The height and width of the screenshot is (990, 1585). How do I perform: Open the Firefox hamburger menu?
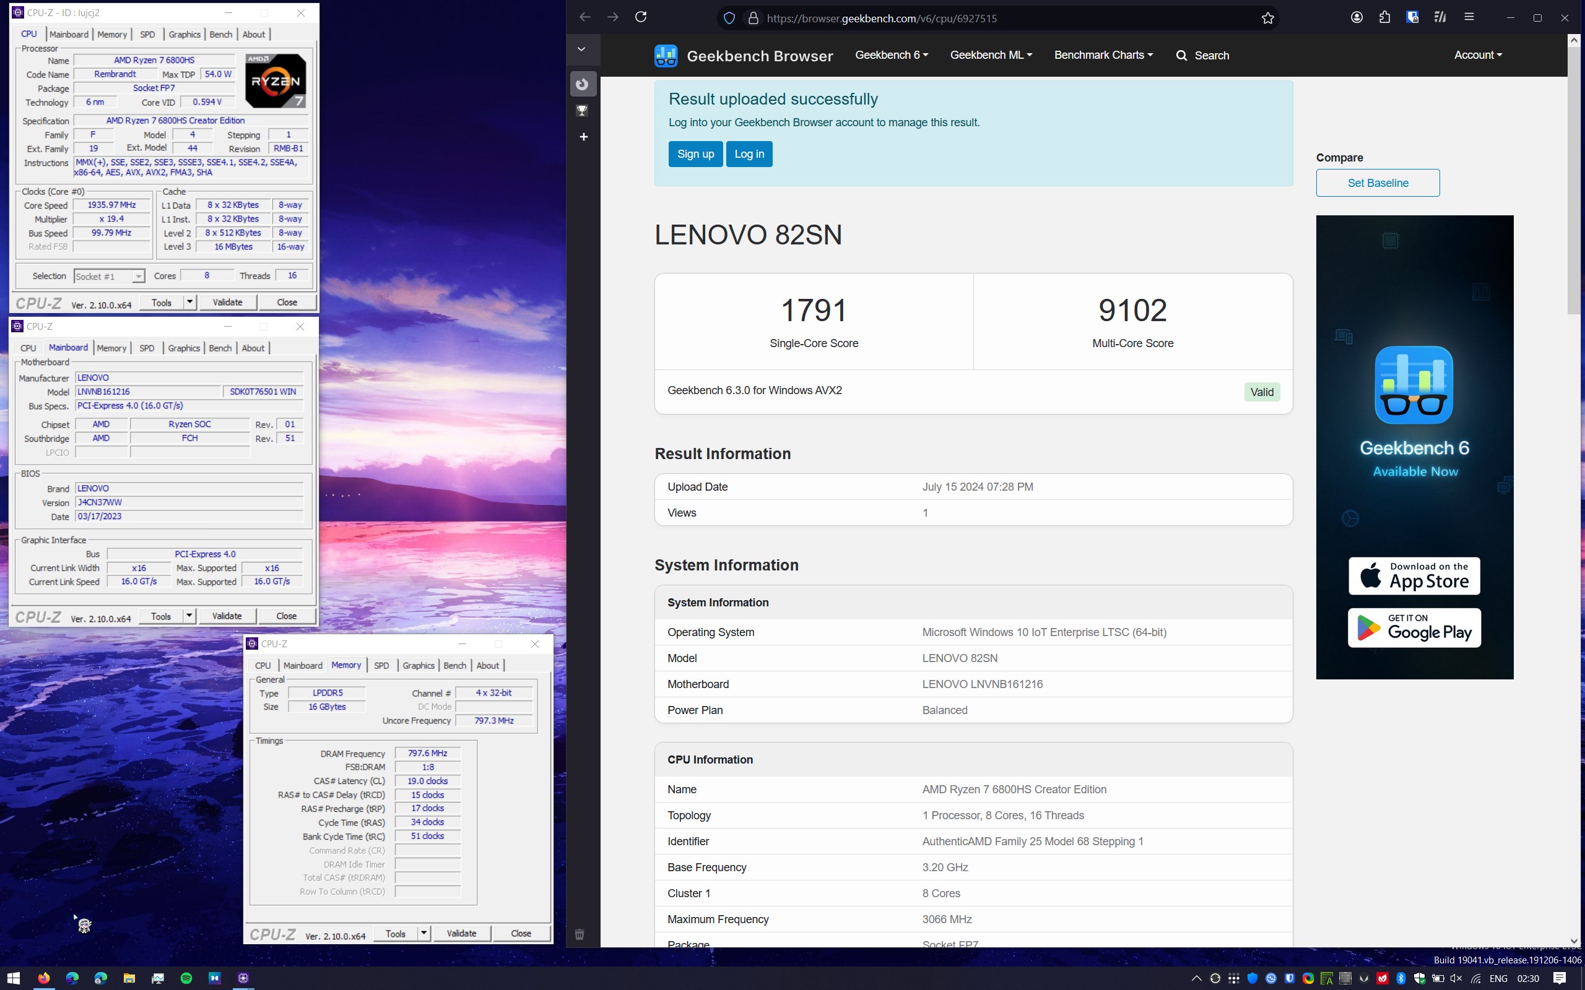coord(1469,18)
